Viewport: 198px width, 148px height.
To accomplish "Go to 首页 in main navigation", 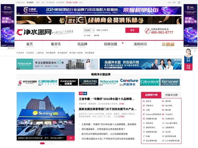I will pyautogui.click(x=29, y=45).
